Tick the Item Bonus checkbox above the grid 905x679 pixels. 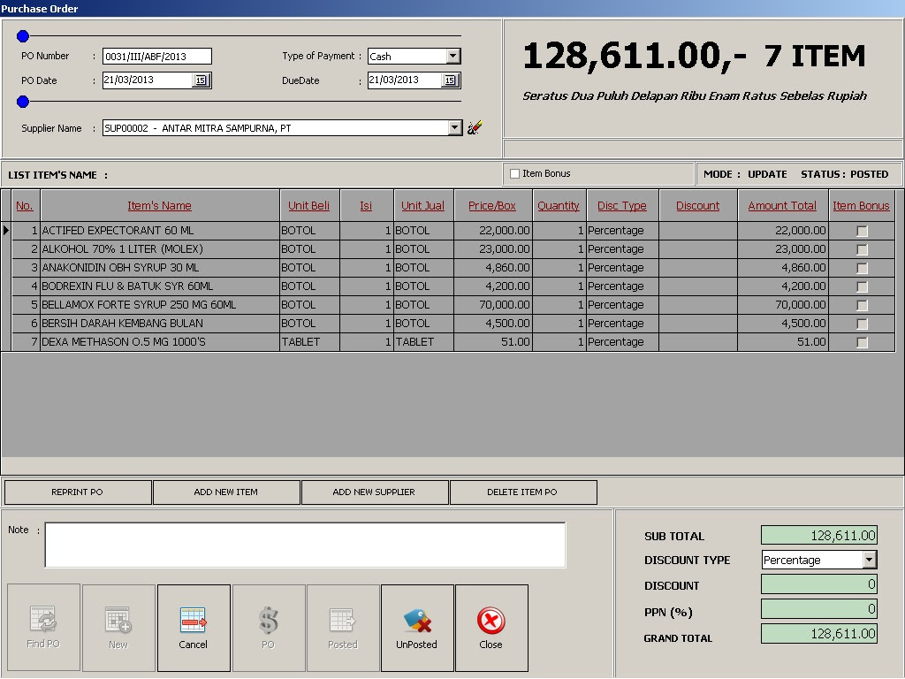click(515, 173)
